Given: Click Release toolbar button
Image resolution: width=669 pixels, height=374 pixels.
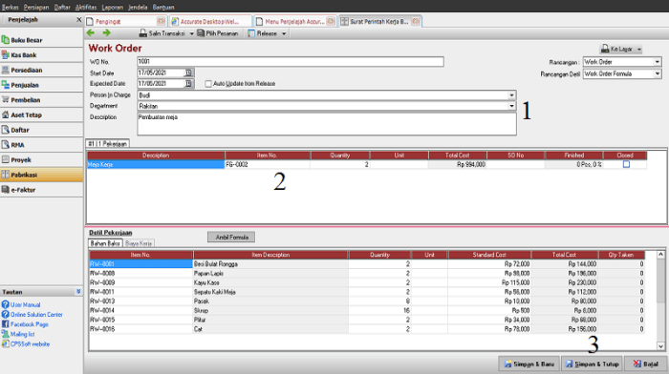Looking at the screenshot, I should coord(263,33).
